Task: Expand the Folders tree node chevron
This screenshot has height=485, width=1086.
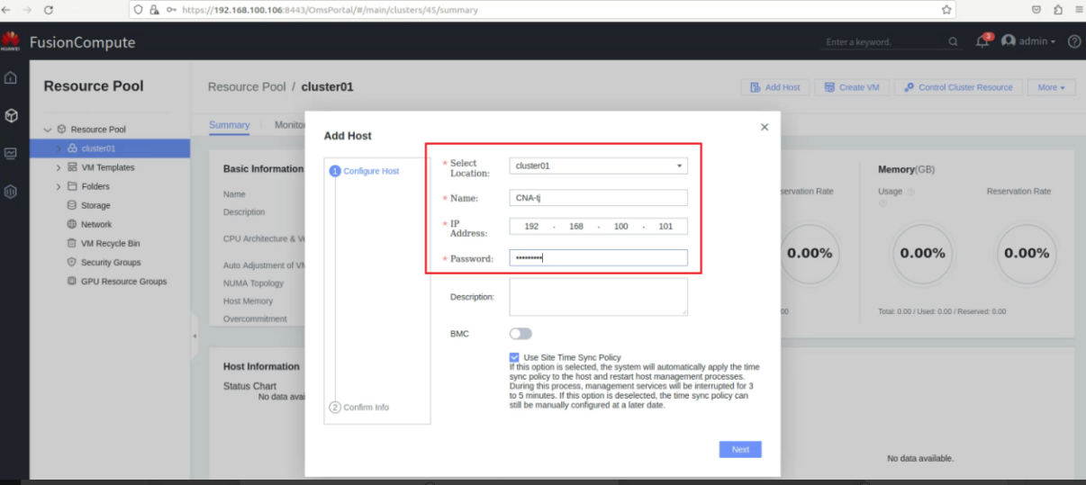Action: coord(59,186)
